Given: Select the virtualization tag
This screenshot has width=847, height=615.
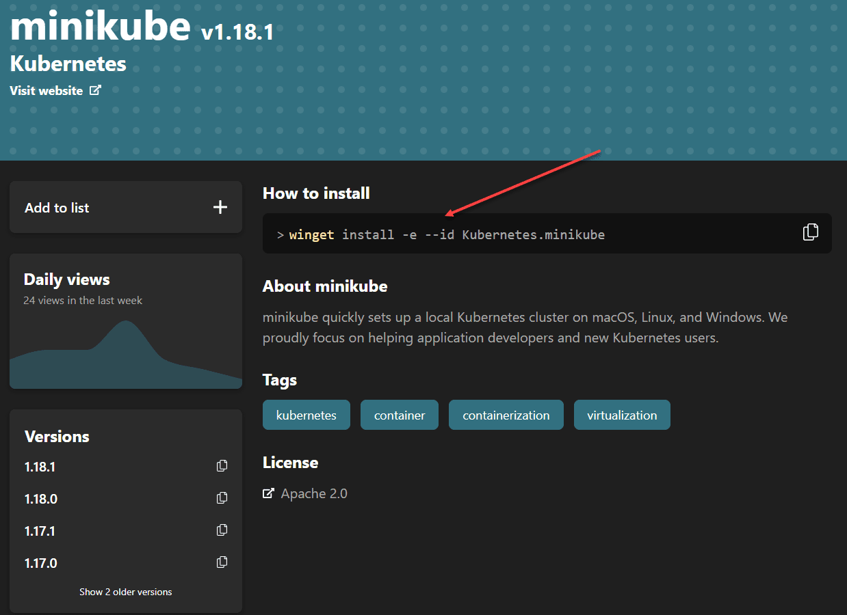Looking at the screenshot, I should pos(622,415).
